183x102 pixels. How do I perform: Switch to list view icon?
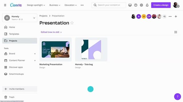176,32
